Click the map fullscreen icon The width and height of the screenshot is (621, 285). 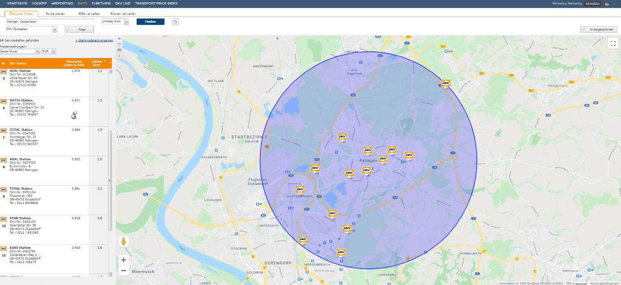pyautogui.click(x=612, y=43)
